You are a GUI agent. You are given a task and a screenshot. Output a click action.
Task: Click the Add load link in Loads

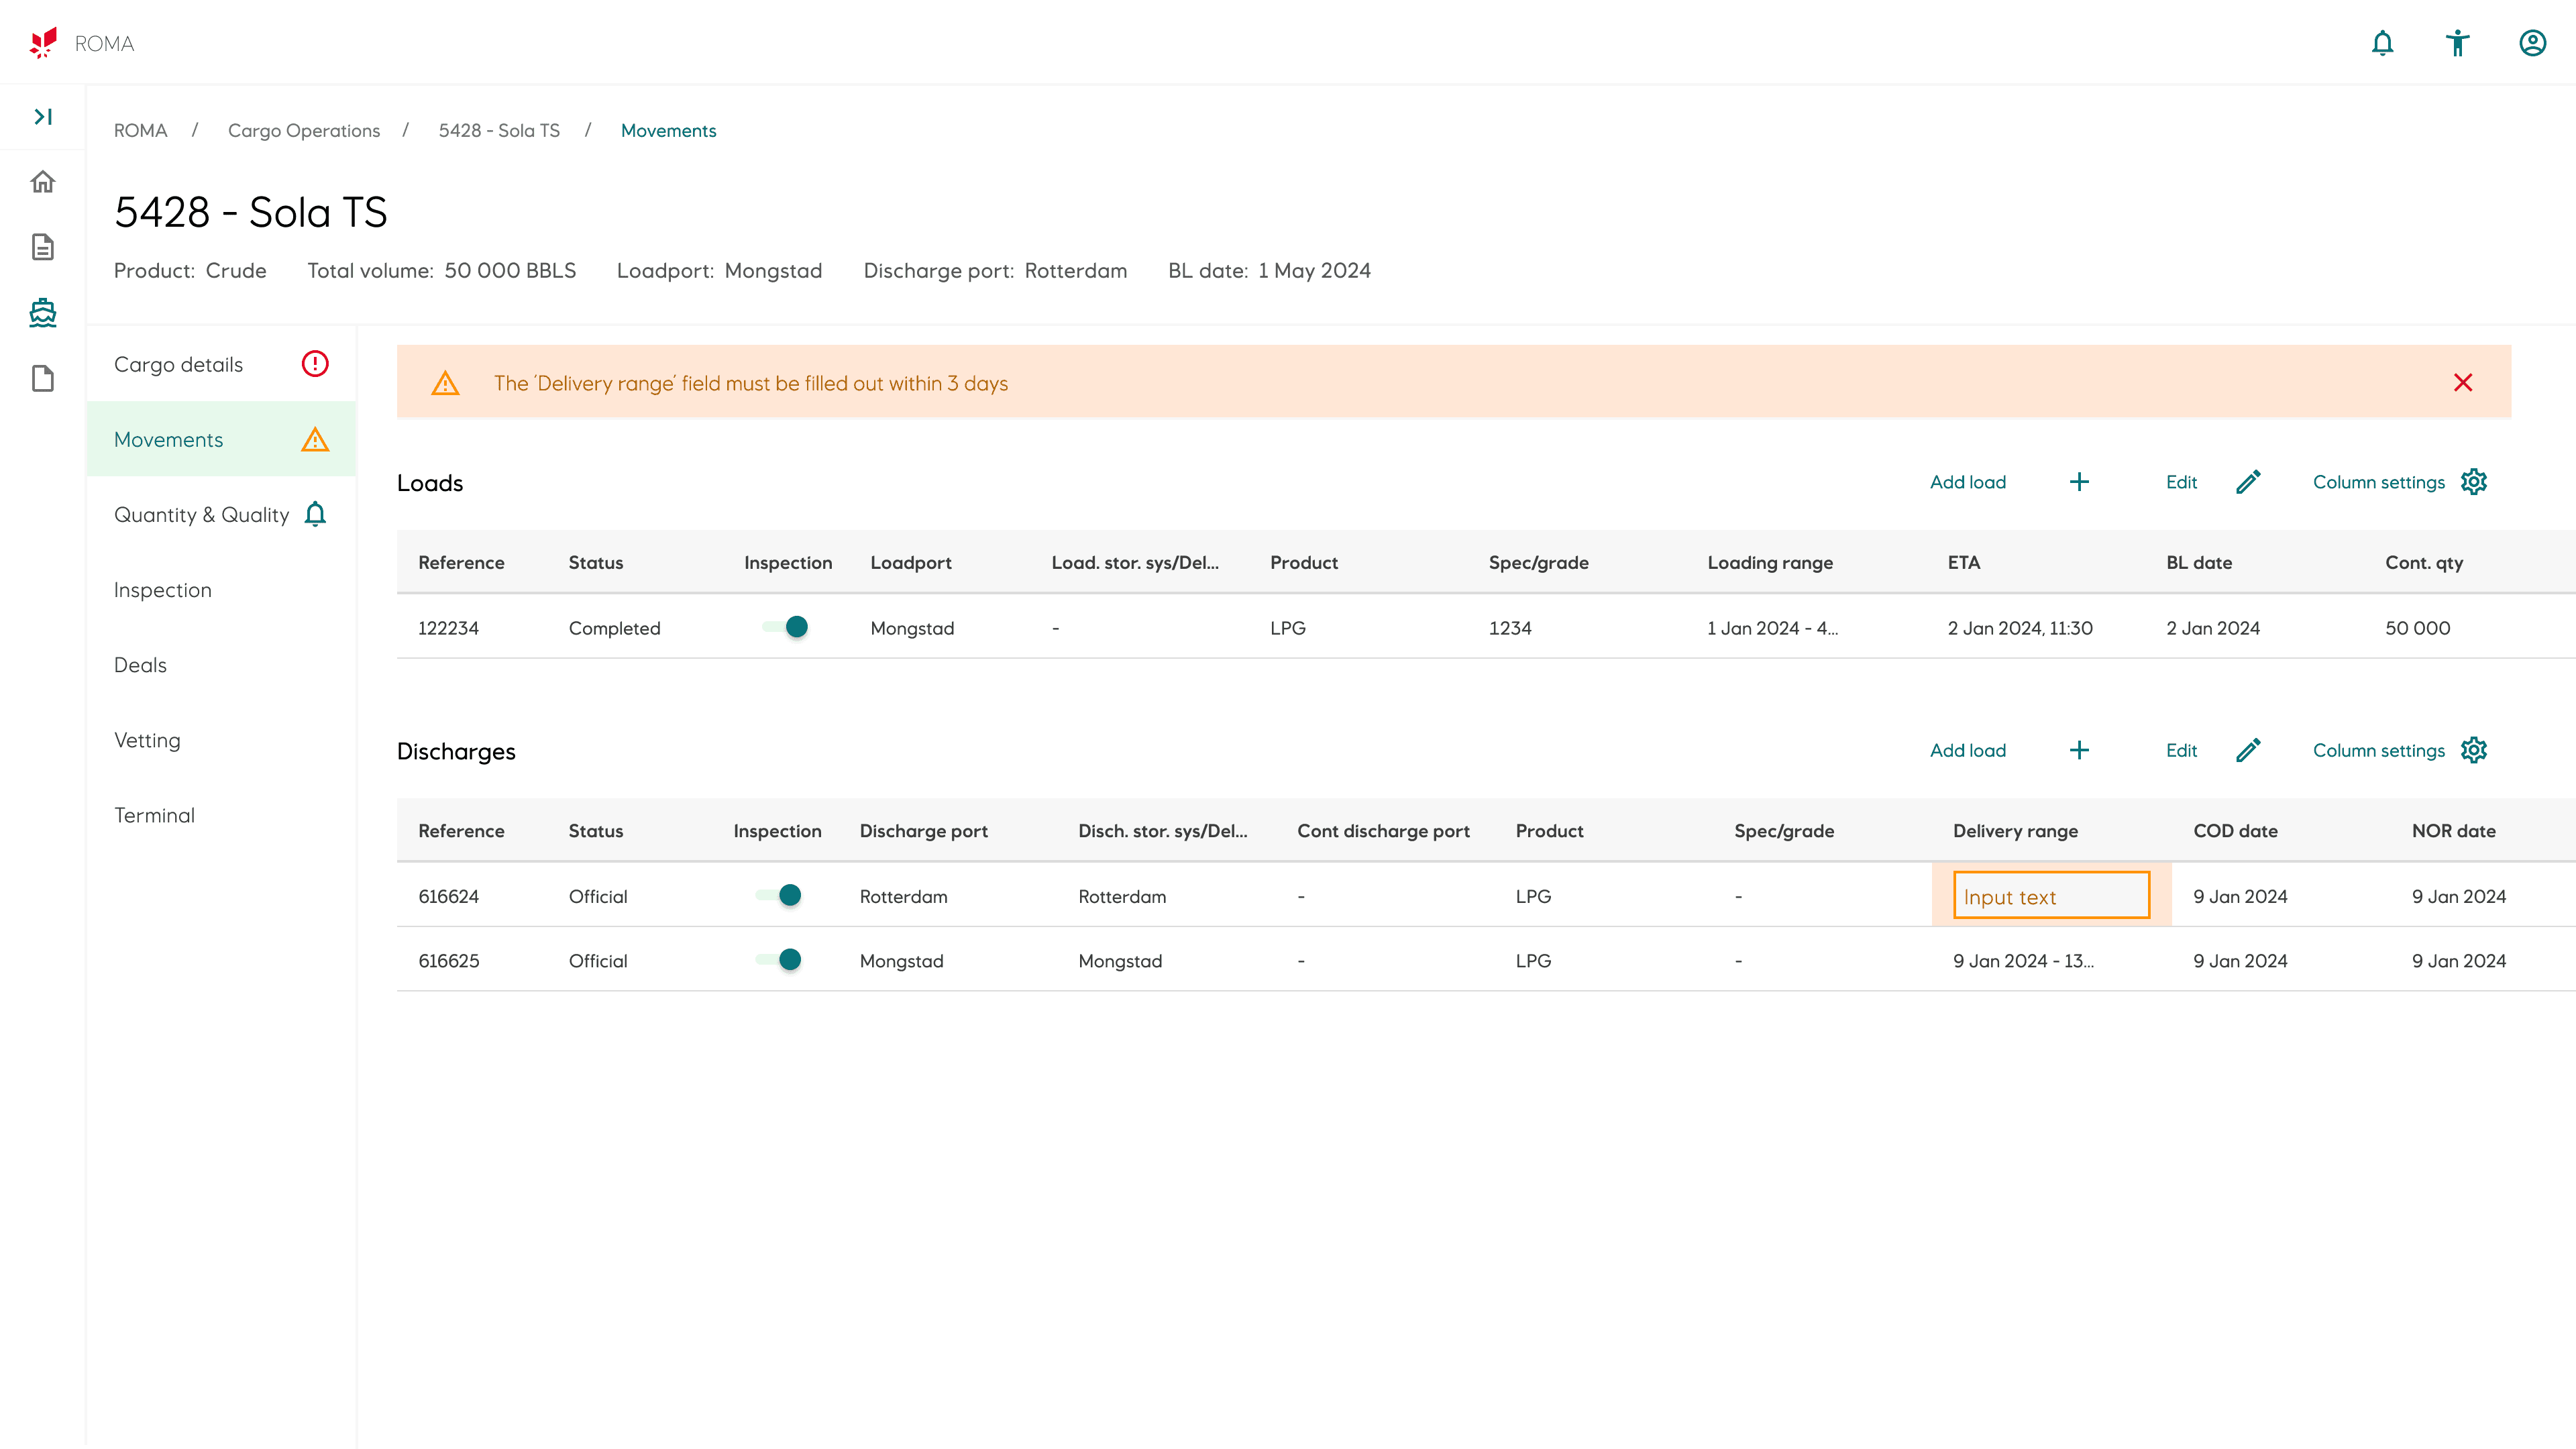pyautogui.click(x=1967, y=482)
